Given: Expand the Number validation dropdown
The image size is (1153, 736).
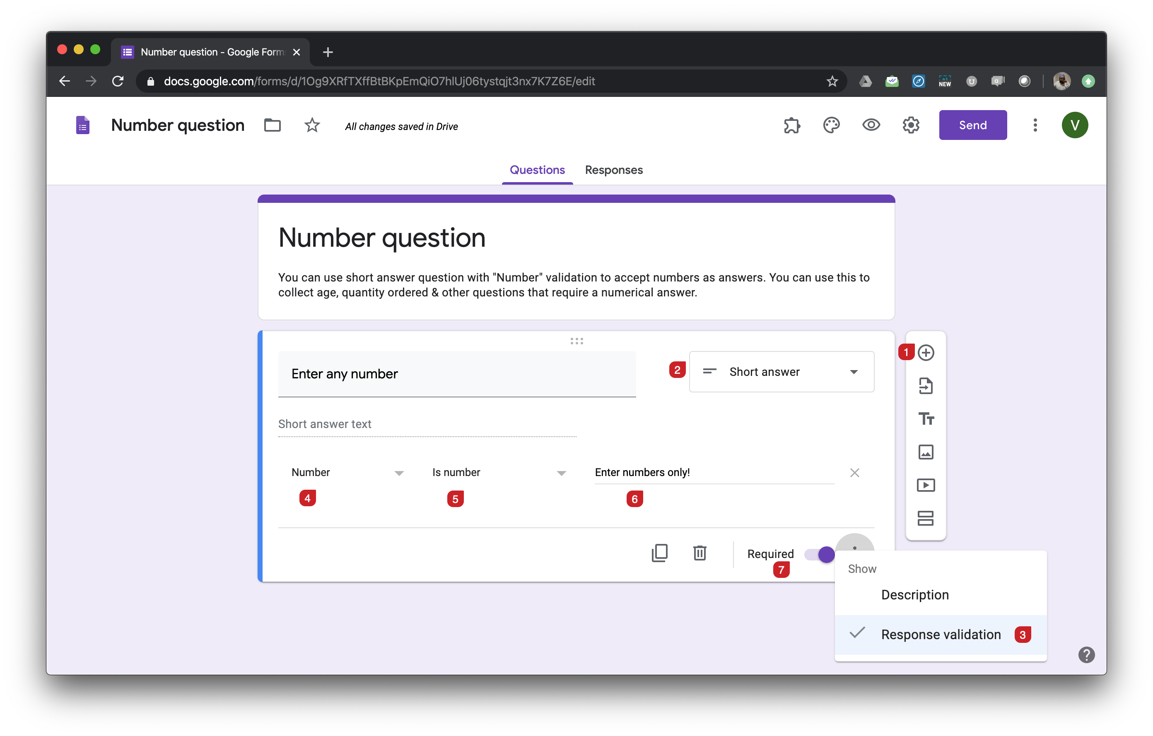Looking at the screenshot, I should pos(347,473).
